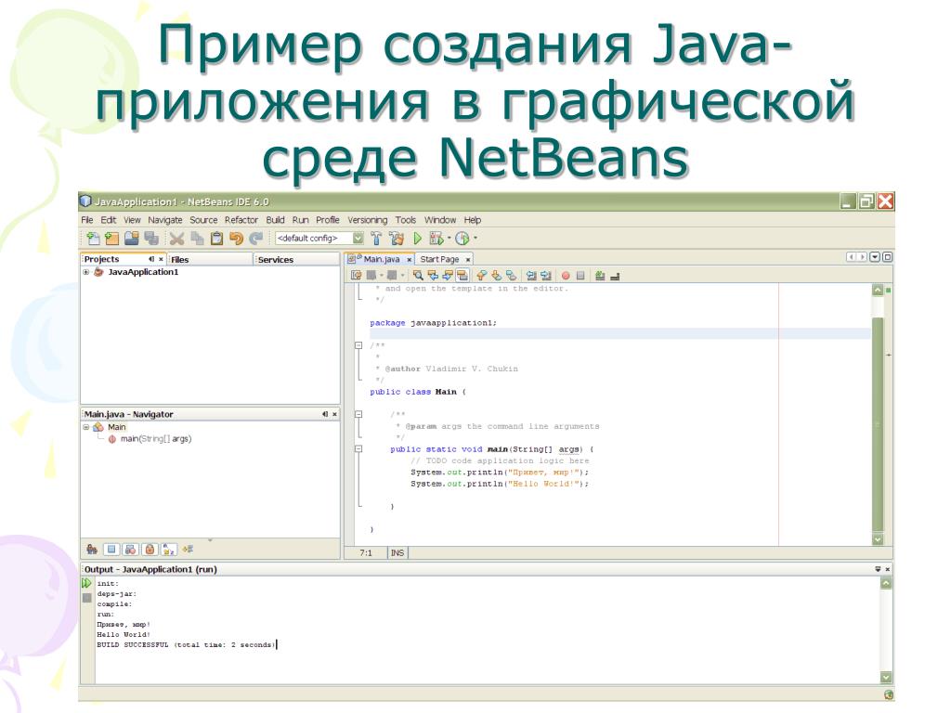Click the Save All toolbar icon
Viewport: 951px width, 713px height.
pos(151,239)
